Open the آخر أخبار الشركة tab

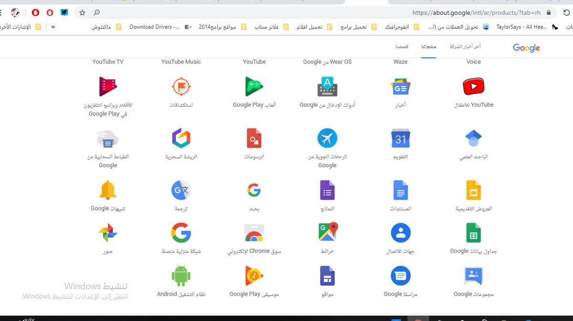point(465,47)
